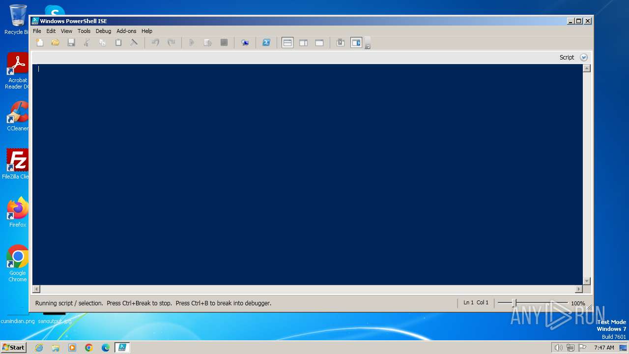This screenshot has width=629, height=354.
Task: Select the Acrobat Reader desktop shortcut
Action: pyautogui.click(x=17, y=71)
